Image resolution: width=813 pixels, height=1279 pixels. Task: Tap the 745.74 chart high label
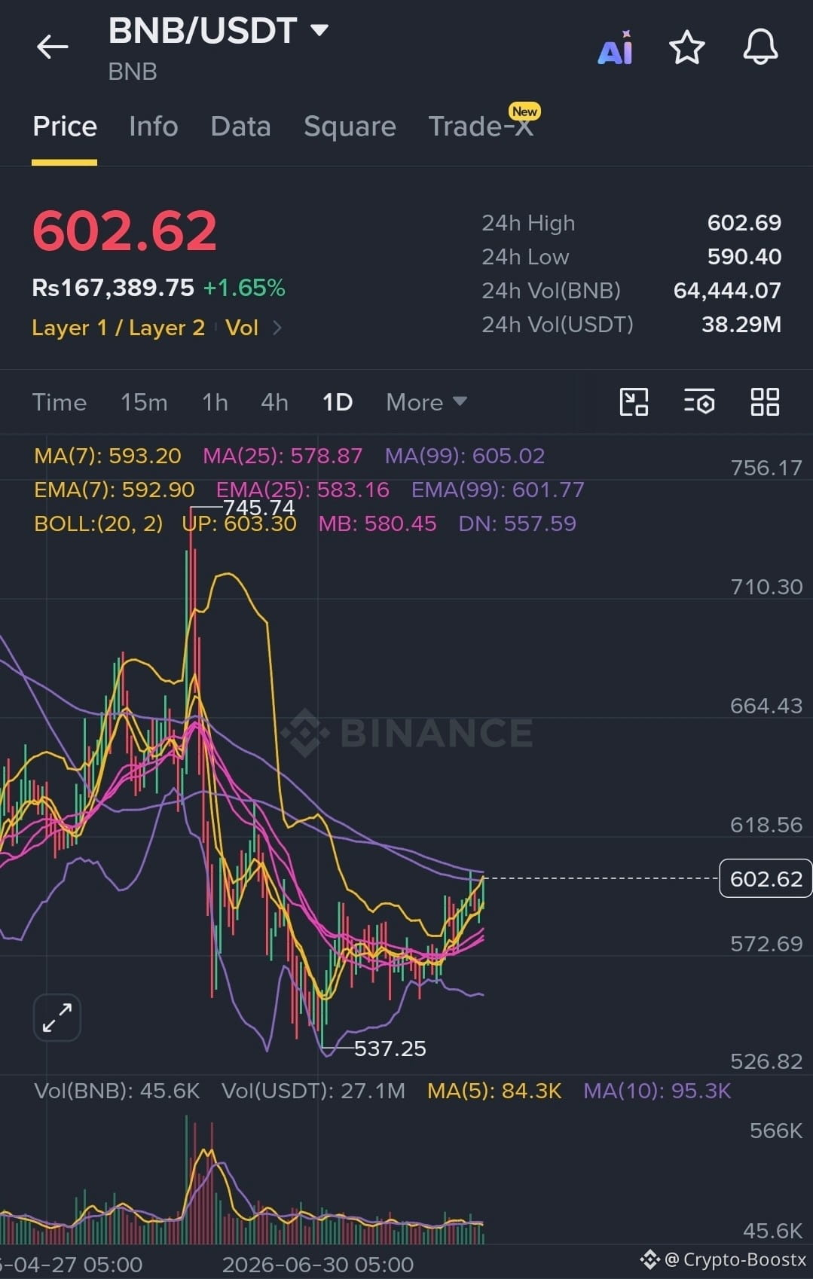(x=258, y=508)
